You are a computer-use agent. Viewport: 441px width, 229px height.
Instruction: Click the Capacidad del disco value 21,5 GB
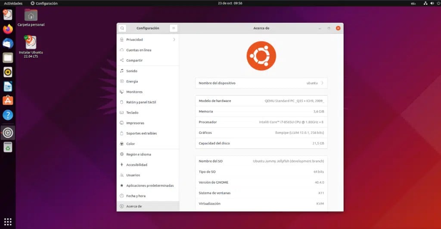click(318, 144)
